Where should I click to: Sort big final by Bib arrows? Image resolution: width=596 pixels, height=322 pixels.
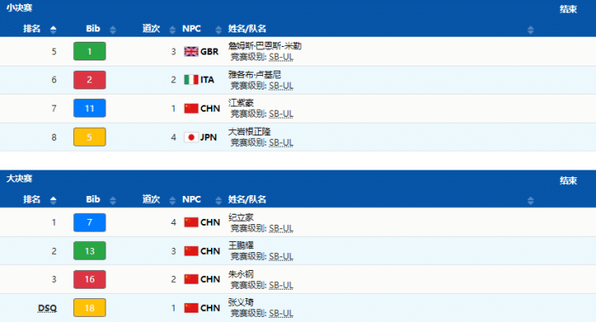point(112,200)
